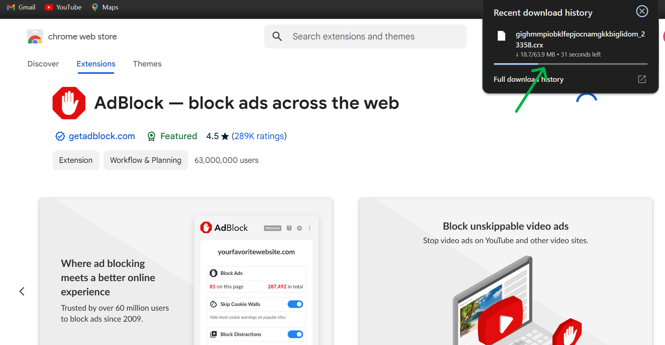The width and height of the screenshot is (665, 345).
Task: Close the Recent download history popup
Action: coord(642,11)
